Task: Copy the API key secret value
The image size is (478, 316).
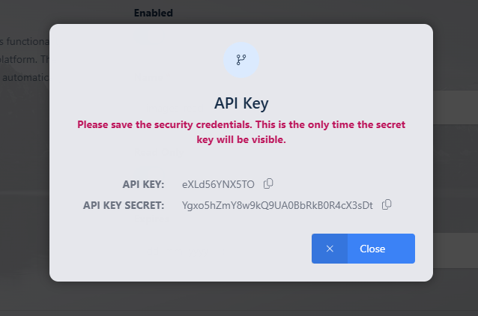Action: [x=387, y=204]
